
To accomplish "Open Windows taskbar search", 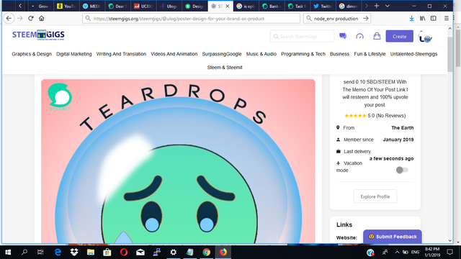I will pos(24,253).
